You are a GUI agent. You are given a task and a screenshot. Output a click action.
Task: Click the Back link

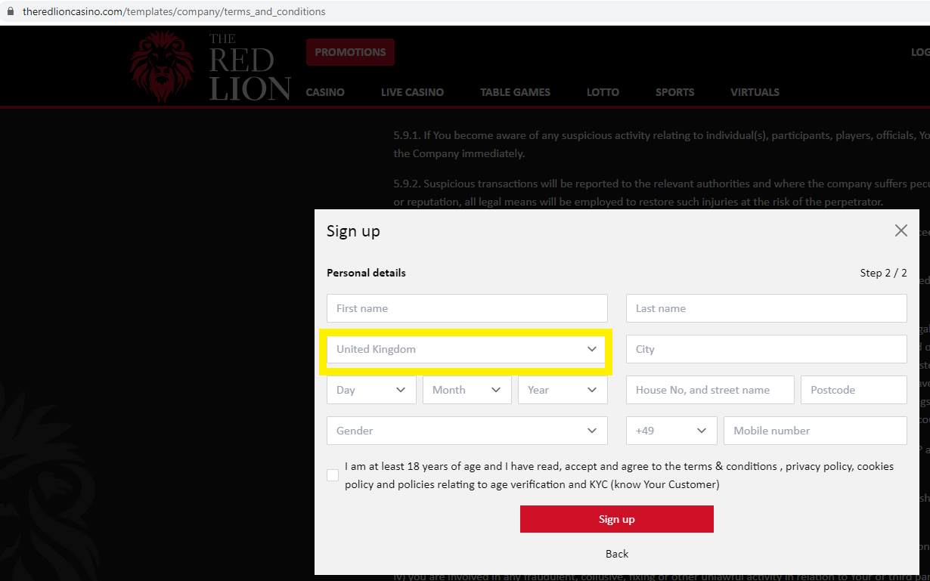point(616,554)
